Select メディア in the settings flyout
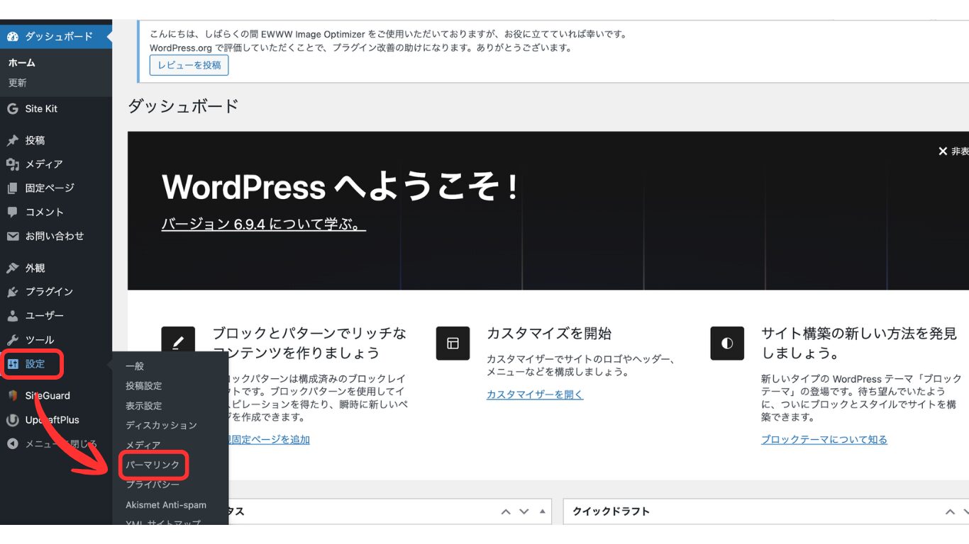The height and width of the screenshot is (544, 969). click(x=143, y=446)
